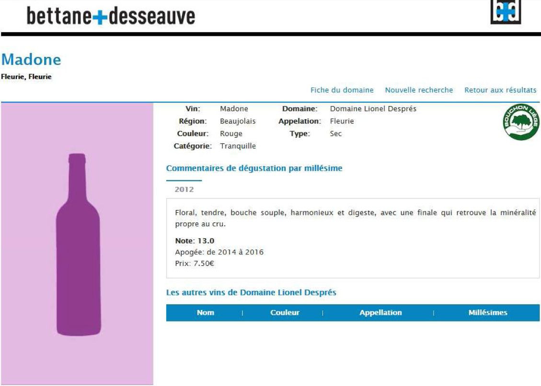Screen dimensions: 541x386
Task: Click the Bouchon Liège green badge
Action: tap(521, 121)
